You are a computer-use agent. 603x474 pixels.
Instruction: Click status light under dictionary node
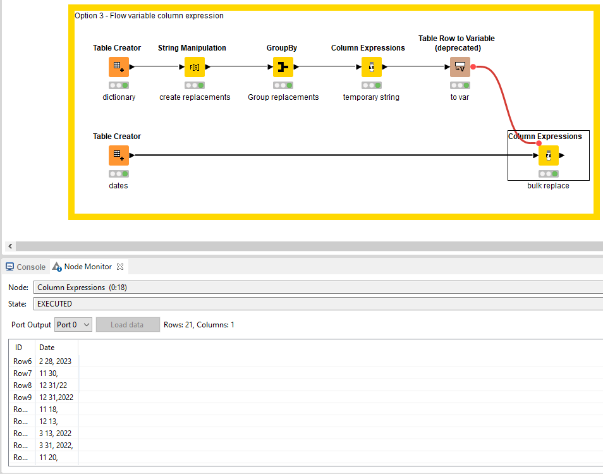click(118, 85)
